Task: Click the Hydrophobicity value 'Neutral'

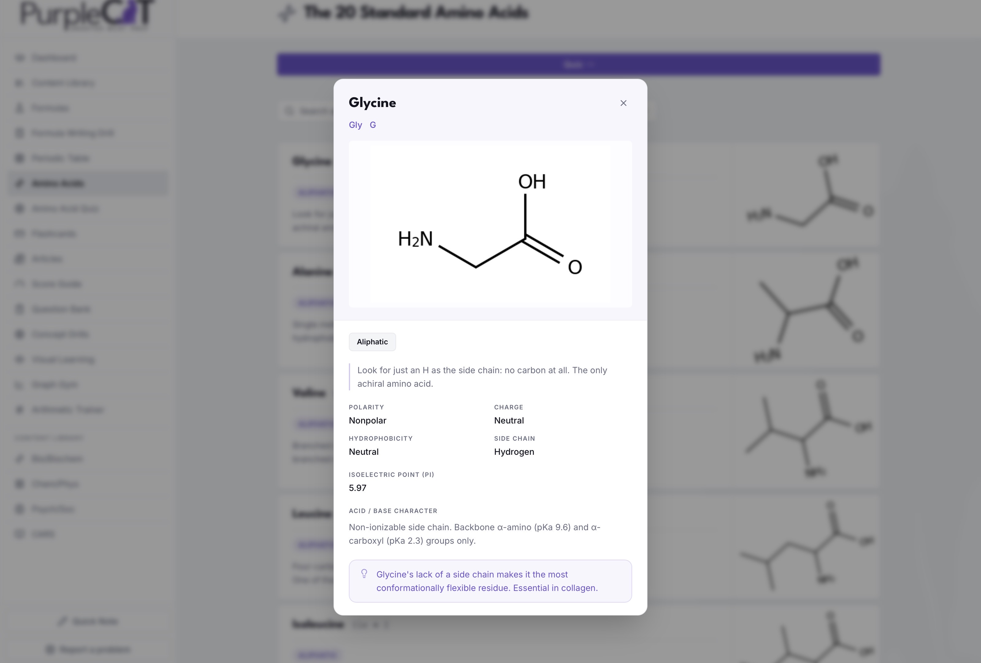Action: [x=364, y=452]
